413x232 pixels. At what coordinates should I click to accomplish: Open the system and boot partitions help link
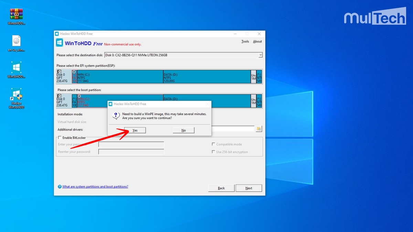[95, 187]
